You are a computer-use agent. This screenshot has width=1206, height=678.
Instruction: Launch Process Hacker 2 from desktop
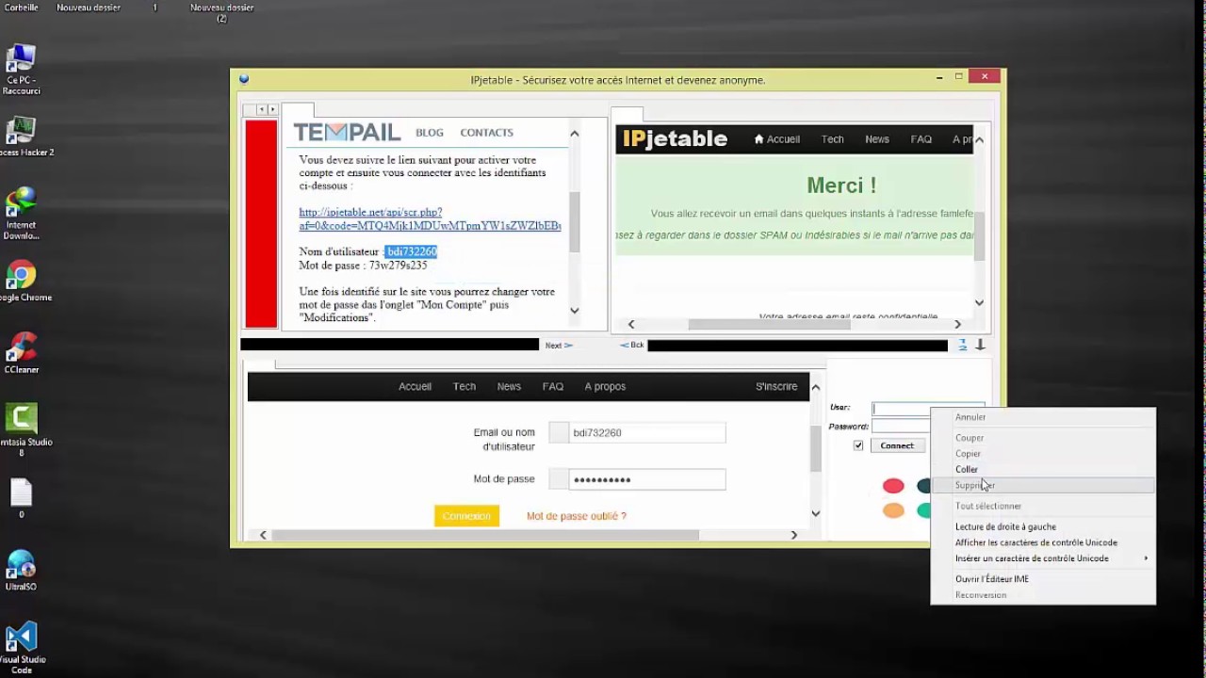click(x=21, y=137)
